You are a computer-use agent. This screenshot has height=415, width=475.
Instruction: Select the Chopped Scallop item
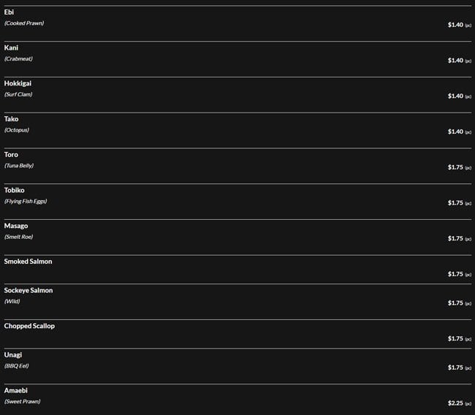(29, 326)
